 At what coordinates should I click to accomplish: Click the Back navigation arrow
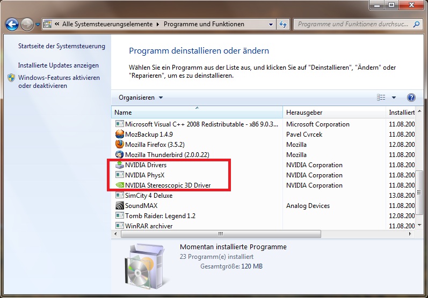(x=12, y=24)
